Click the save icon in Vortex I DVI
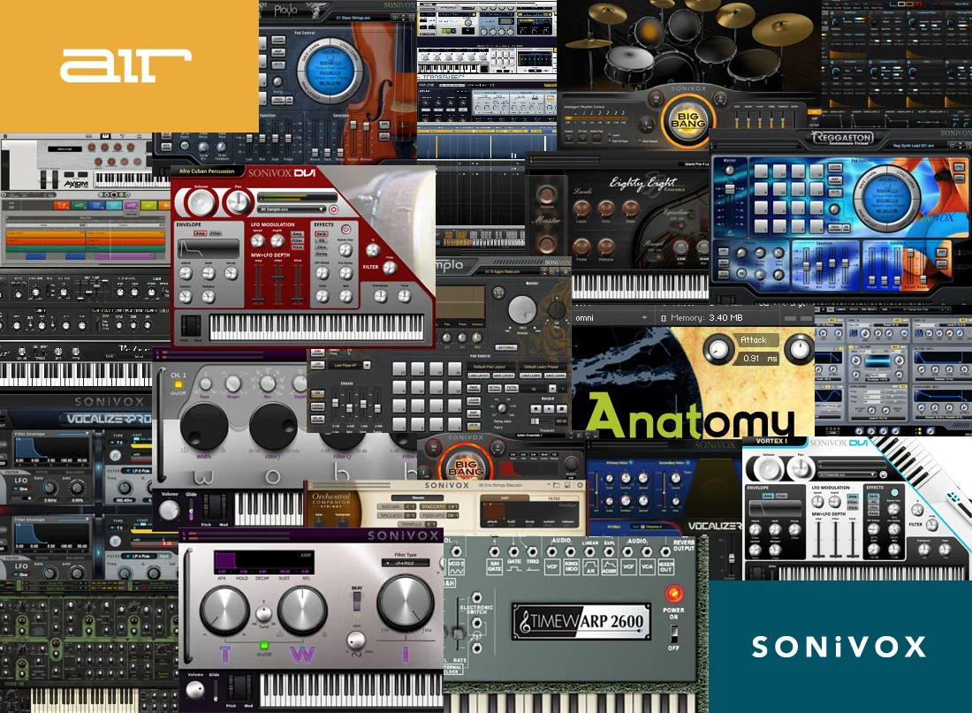Screen dimensions: 972x713 (x=884, y=475)
